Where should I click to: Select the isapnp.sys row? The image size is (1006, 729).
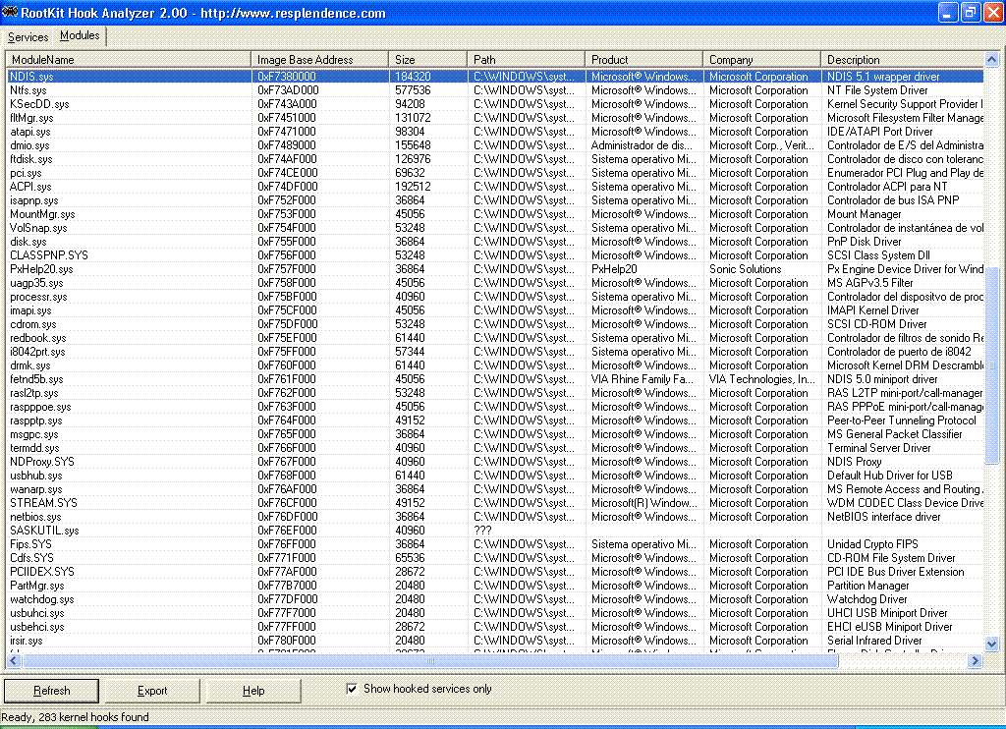click(x=495, y=200)
